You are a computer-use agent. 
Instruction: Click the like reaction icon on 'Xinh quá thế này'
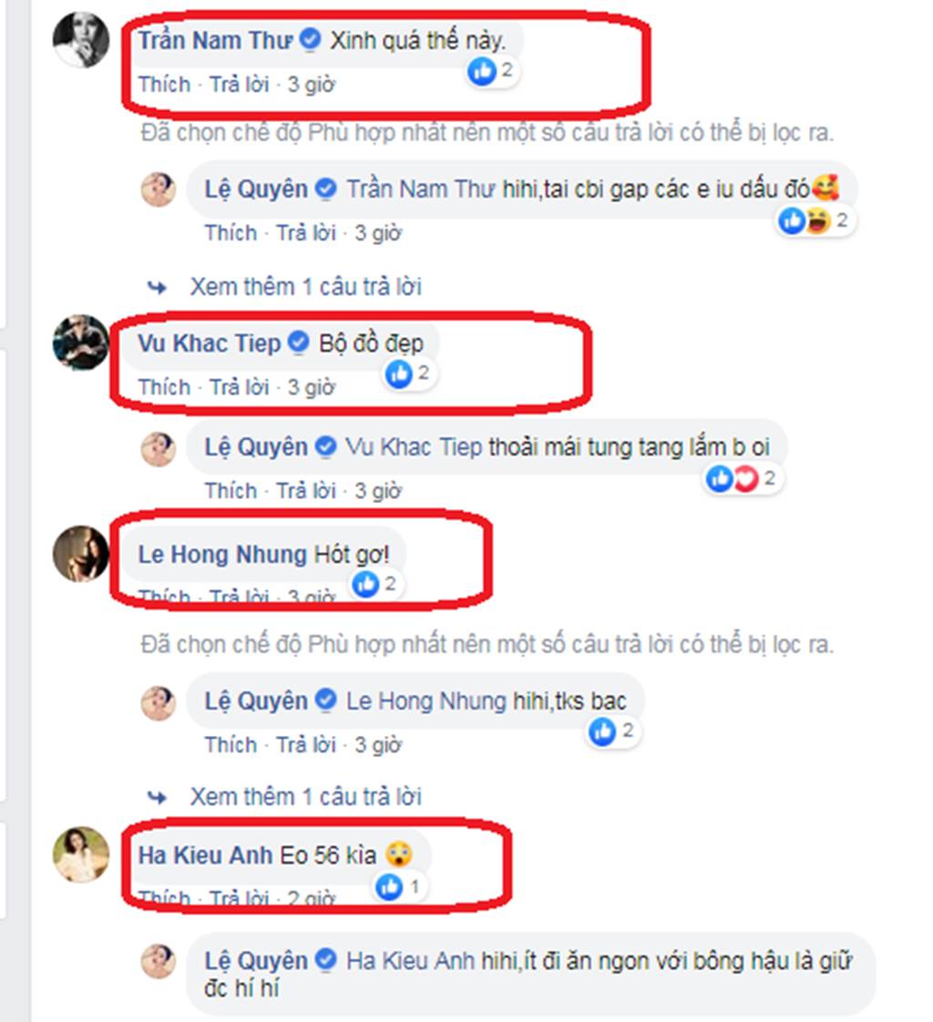482,70
